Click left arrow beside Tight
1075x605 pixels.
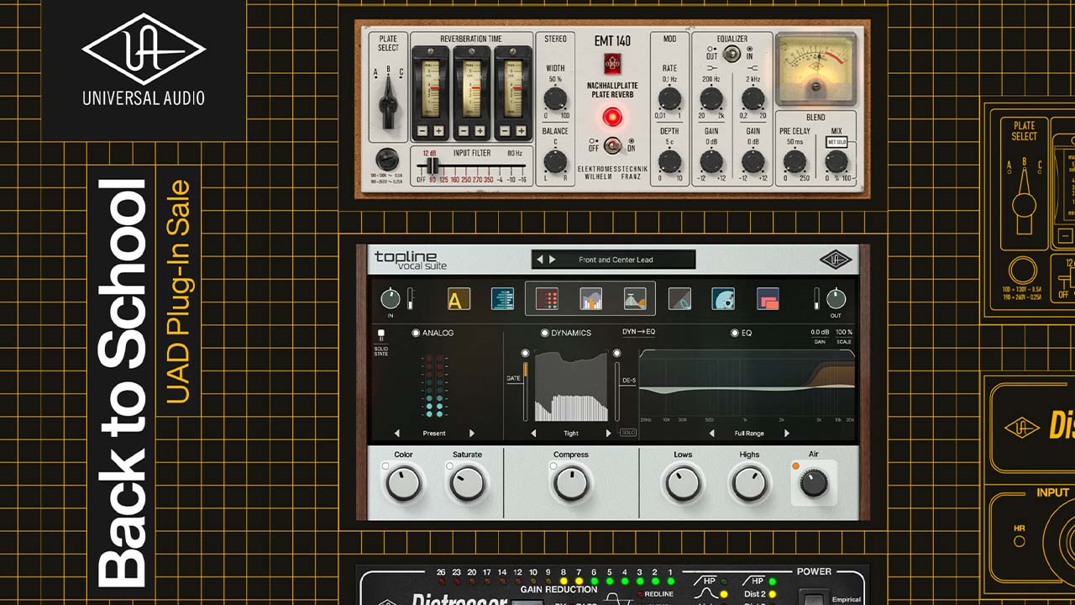tap(533, 434)
